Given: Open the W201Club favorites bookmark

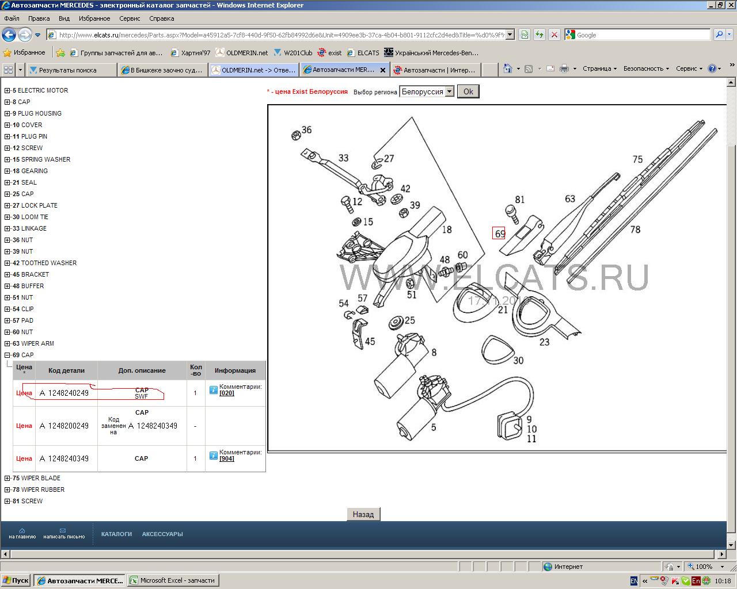Looking at the screenshot, I should 293,52.
